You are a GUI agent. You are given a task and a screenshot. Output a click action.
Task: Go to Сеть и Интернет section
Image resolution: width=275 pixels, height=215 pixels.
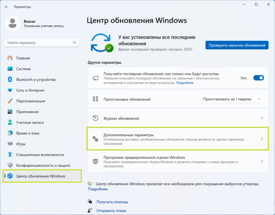[42, 90]
